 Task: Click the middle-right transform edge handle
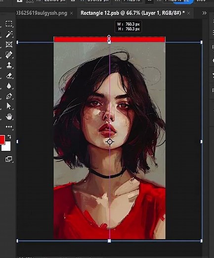point(202,141)
